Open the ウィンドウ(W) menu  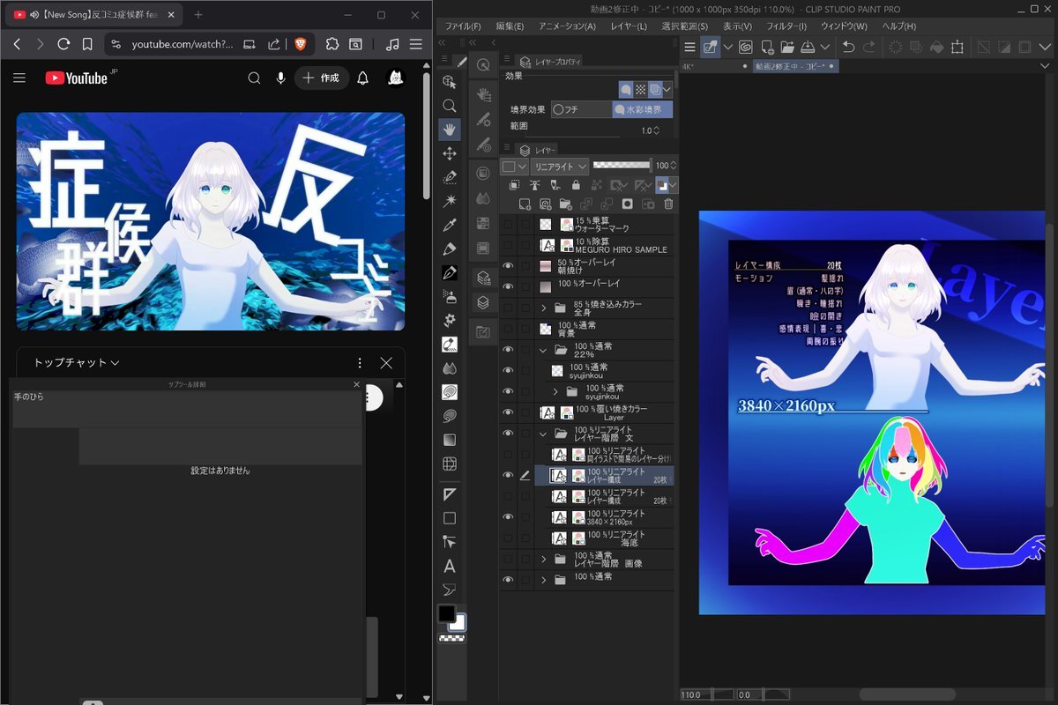pyautogui.click(x=845, y=26)
